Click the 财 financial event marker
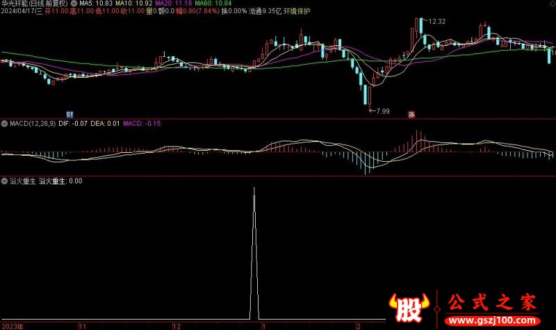This screenshot has height=330, width=556. (x=69, y=113)
